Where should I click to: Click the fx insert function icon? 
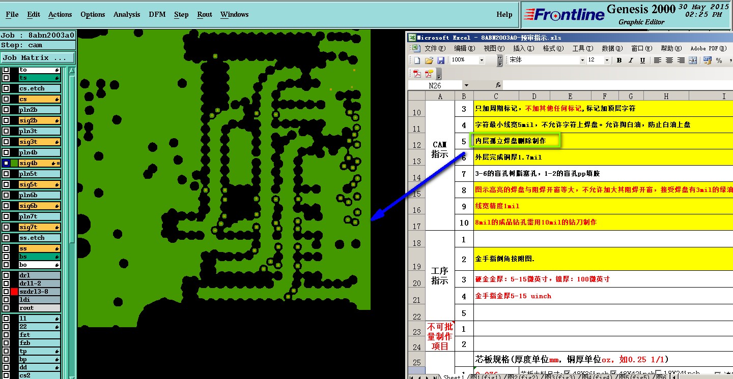(498, 85)
